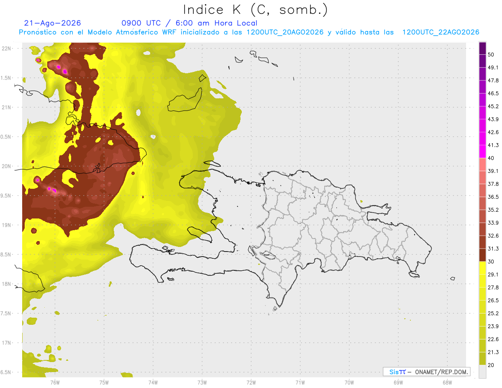Click the "76W" longitude label
This screenshot has width=502, height=388.
click(55, 382)
